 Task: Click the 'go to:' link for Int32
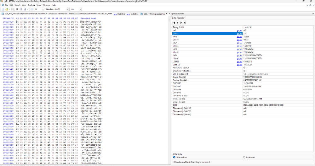pos(239,49)
